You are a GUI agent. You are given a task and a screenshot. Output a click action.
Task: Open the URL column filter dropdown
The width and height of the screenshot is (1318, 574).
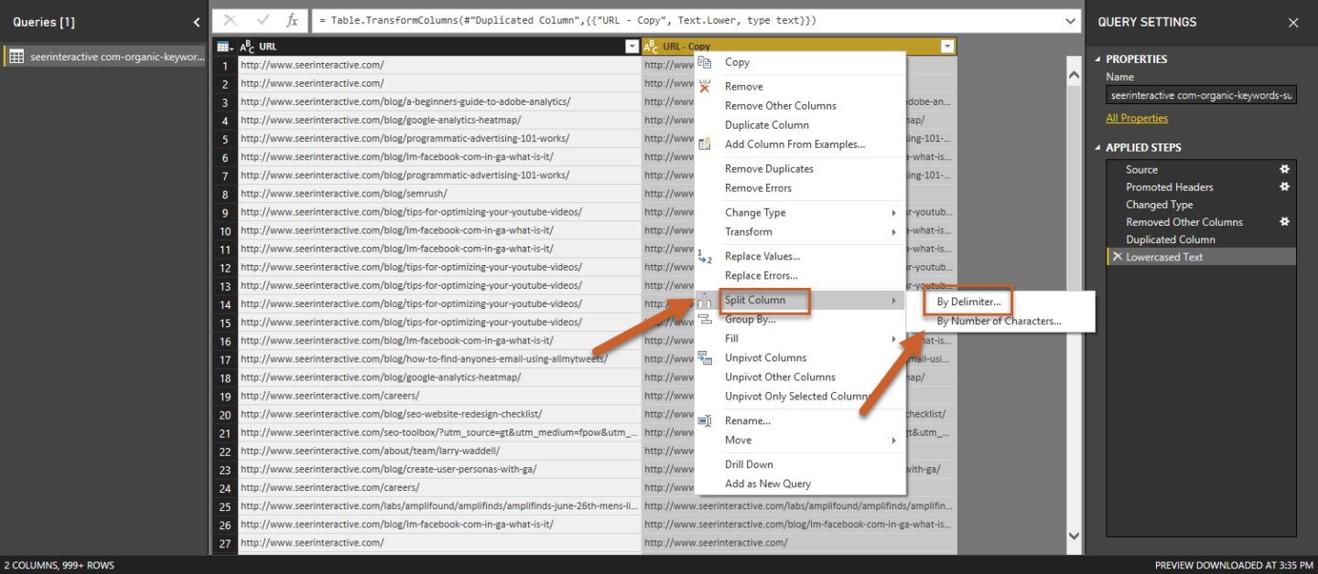tap(632, 47)
